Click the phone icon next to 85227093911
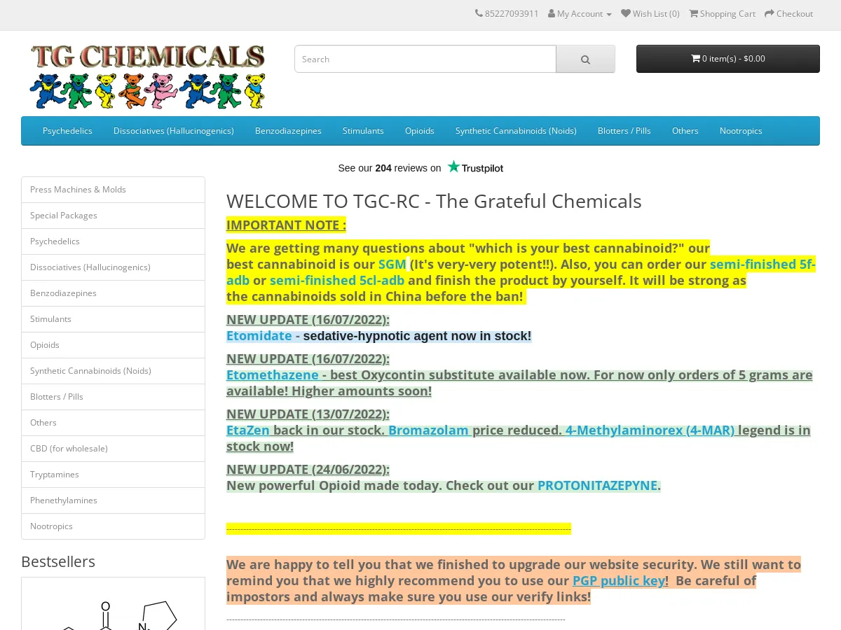Viewport: 841px width, 630px height. click(x=478, y=13)
